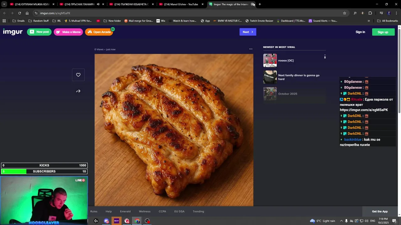The image size is (401, 225).
Task: Open the system clock showing 7:18 PM
Action: 383,221
